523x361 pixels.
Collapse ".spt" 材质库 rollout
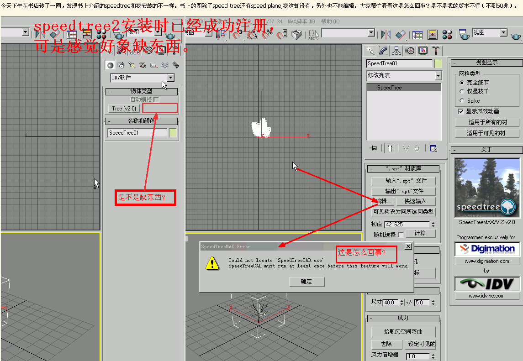(403, 169)
